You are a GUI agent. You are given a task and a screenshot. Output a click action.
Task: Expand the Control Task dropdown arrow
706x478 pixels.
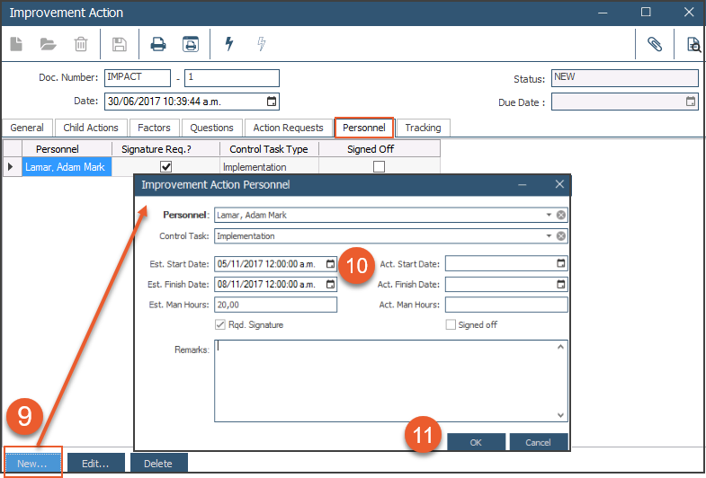click(549, 236)
